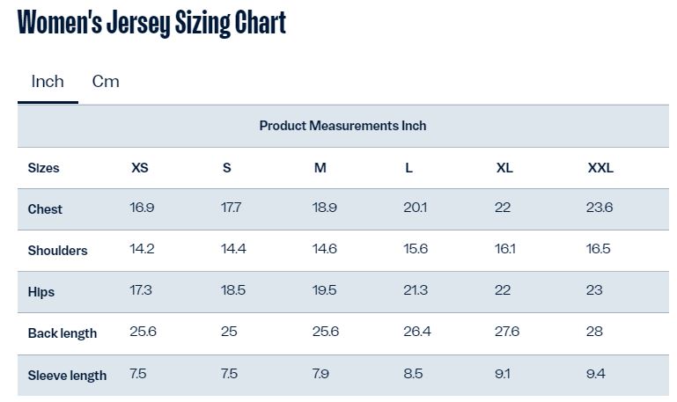Select the L size column header
The image size is (677, 402).
(408, 168)
